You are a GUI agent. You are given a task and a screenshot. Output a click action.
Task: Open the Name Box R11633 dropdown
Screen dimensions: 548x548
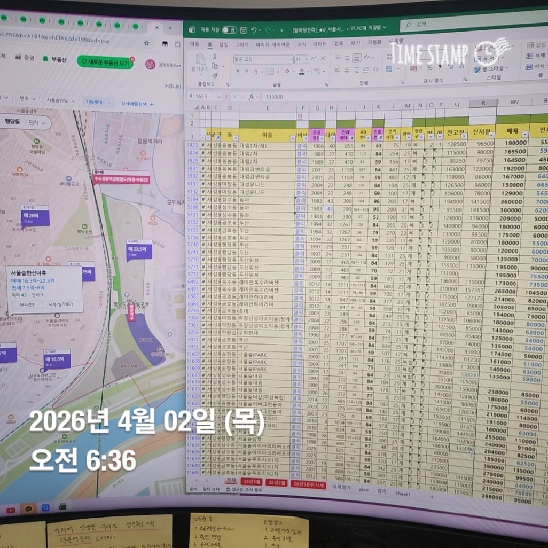tap(219, 97)
